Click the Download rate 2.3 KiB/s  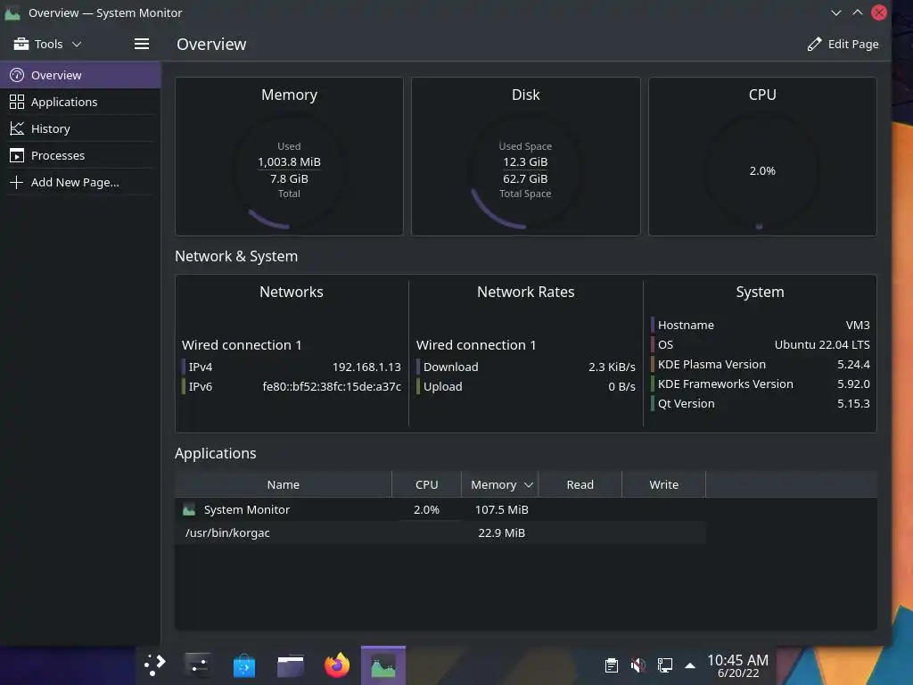(x=612, y=367)
